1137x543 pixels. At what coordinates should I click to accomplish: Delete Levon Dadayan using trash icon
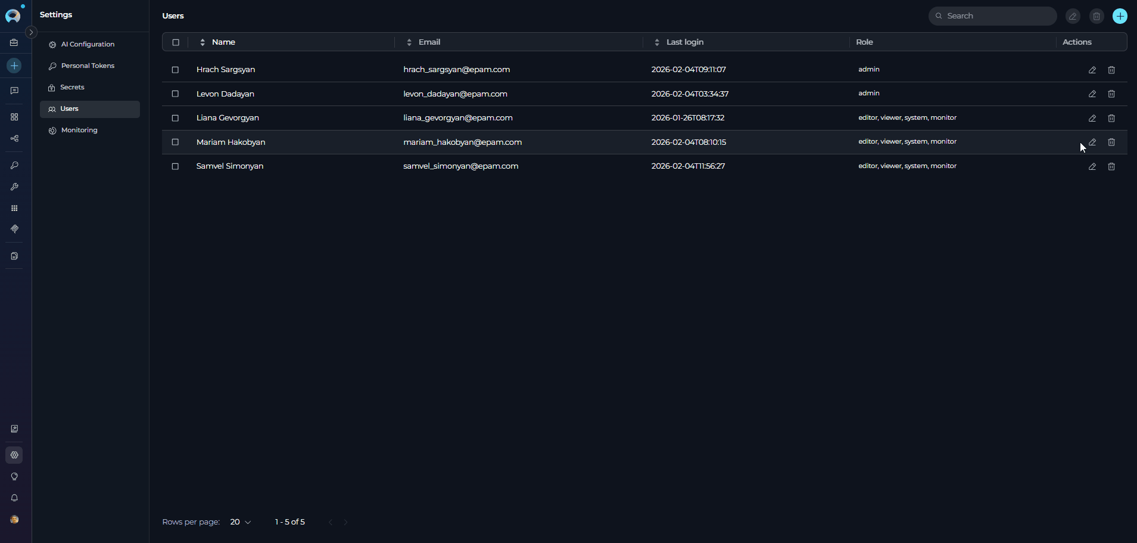(x=1111, y=94)
